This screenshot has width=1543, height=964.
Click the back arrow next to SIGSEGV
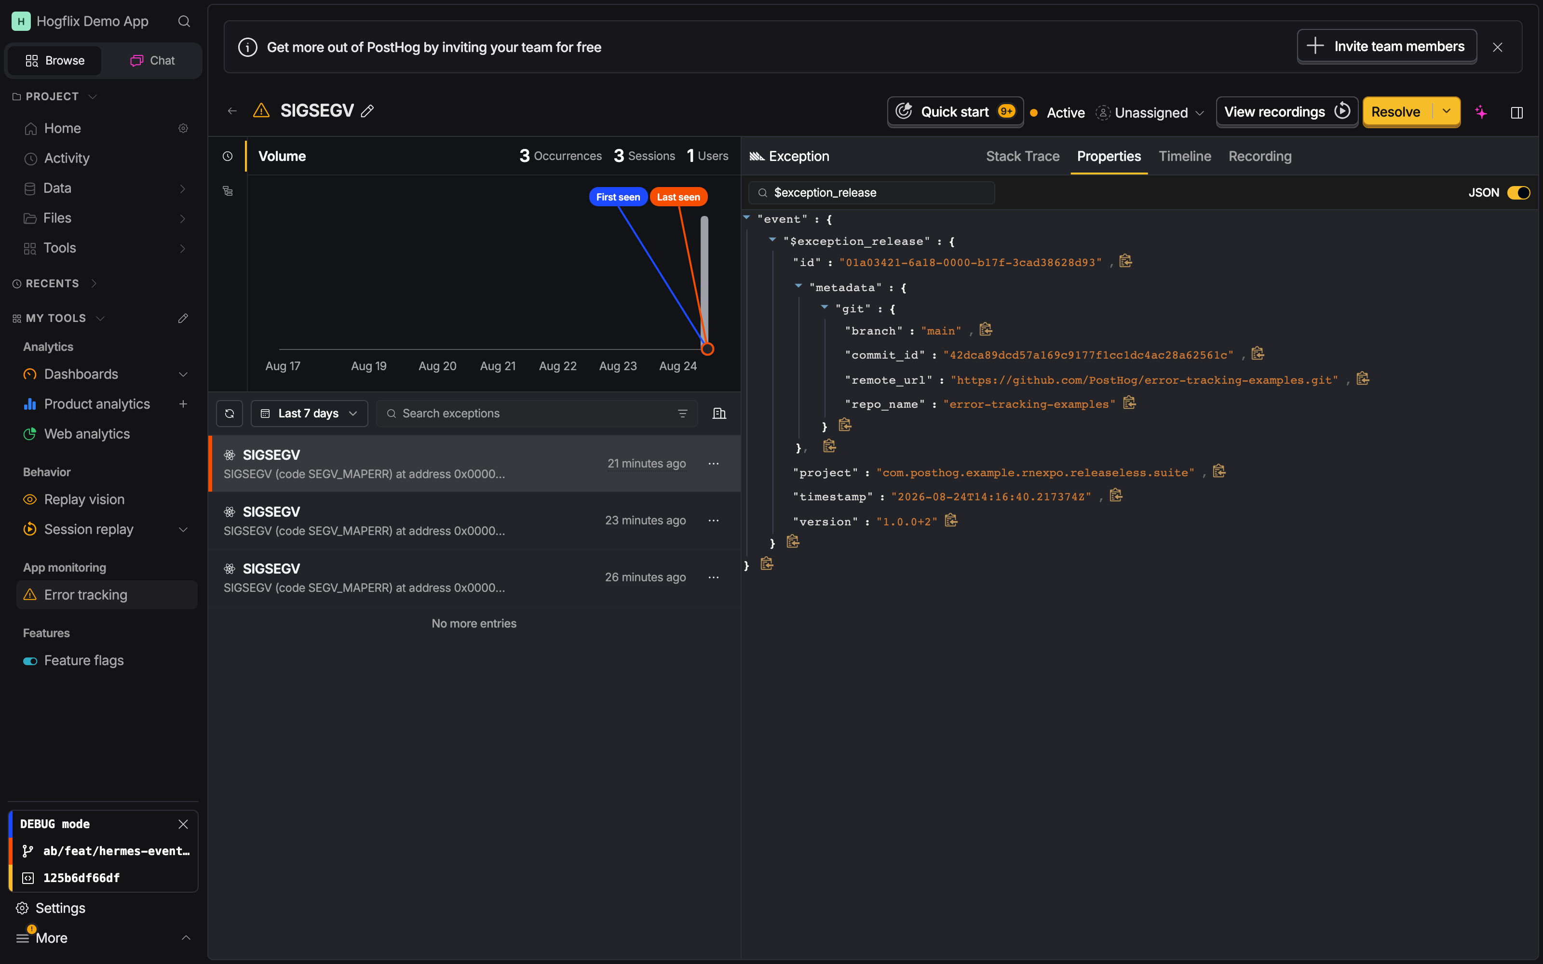point(232,111)
